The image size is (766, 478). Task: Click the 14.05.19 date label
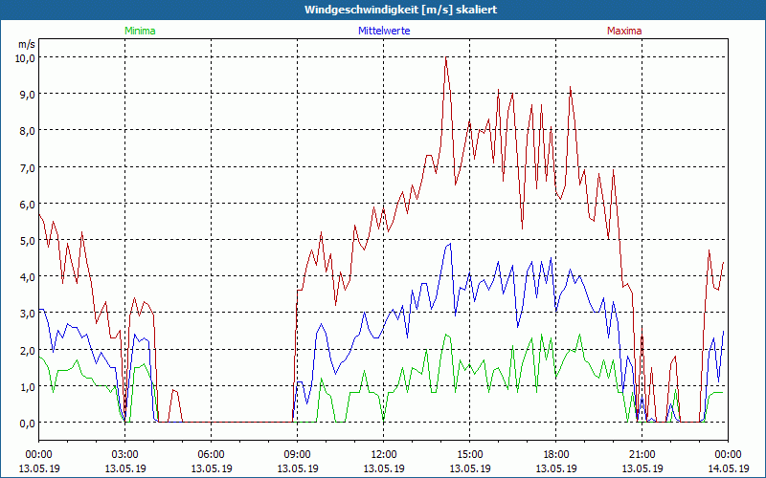729,468
